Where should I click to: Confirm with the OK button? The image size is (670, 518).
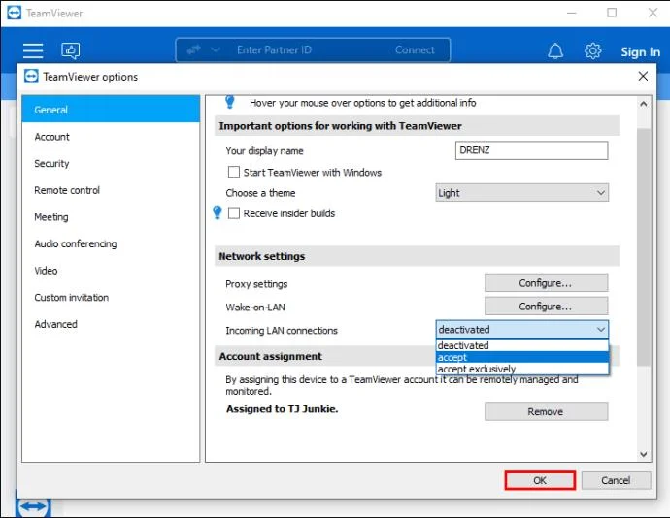540,480
